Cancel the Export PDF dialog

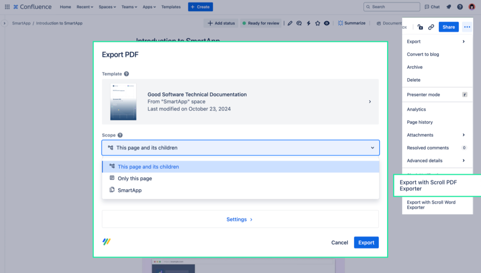340,243
